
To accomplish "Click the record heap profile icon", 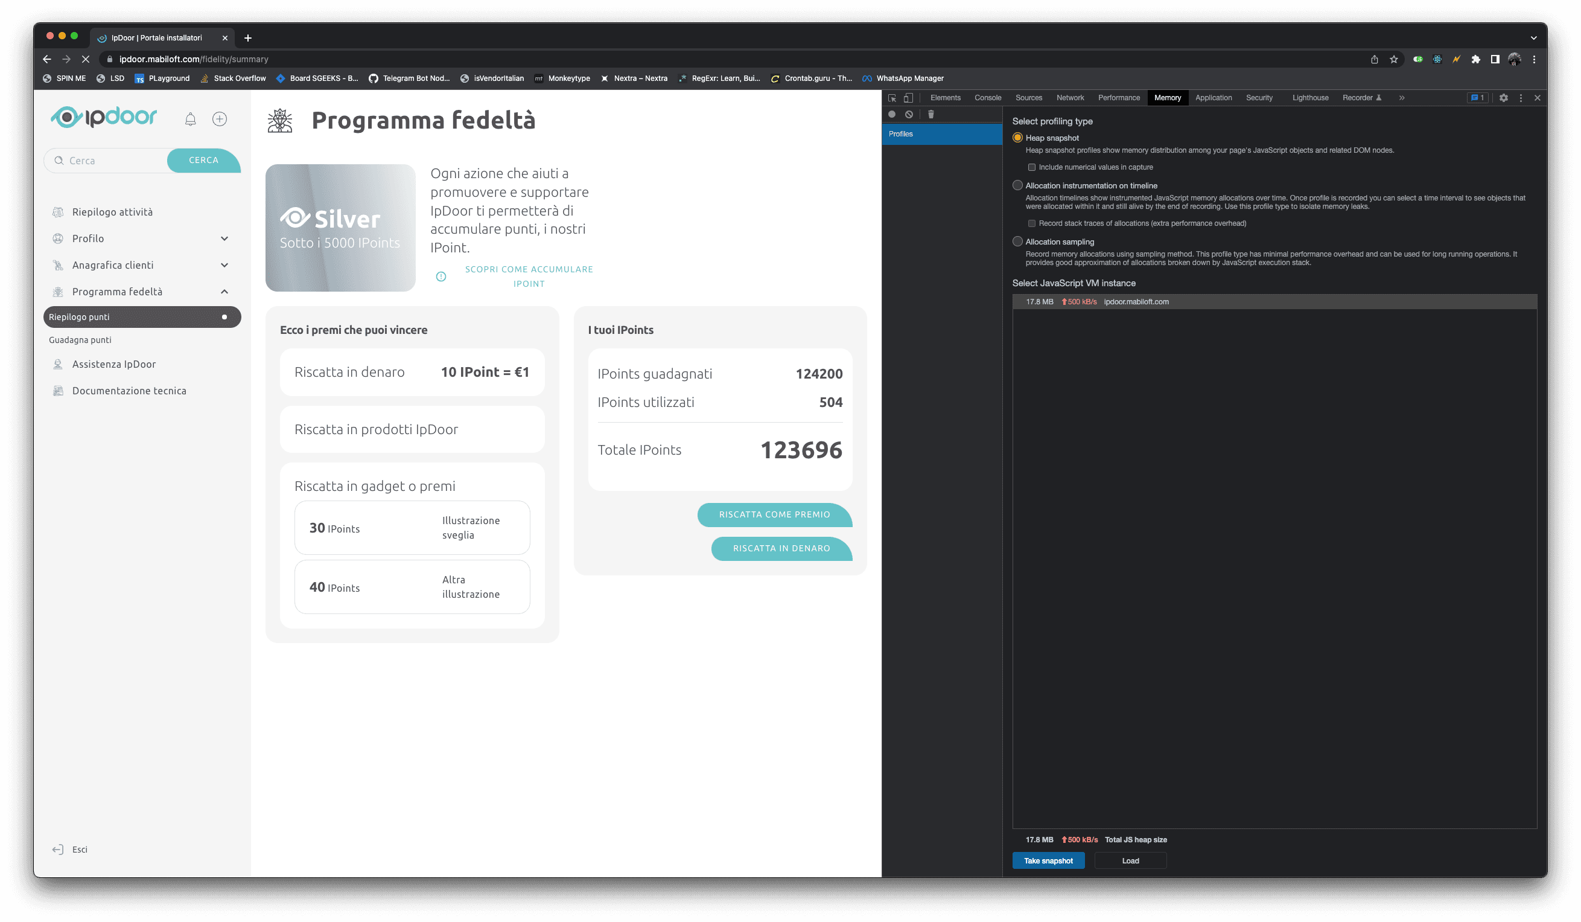I will pos(891,114).
